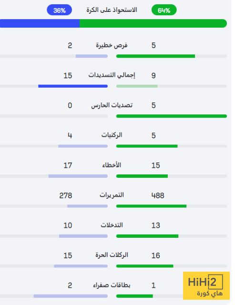Select the الركلات الحرة label
This screenshot has height=305, width=235.
tap(112, 255)
